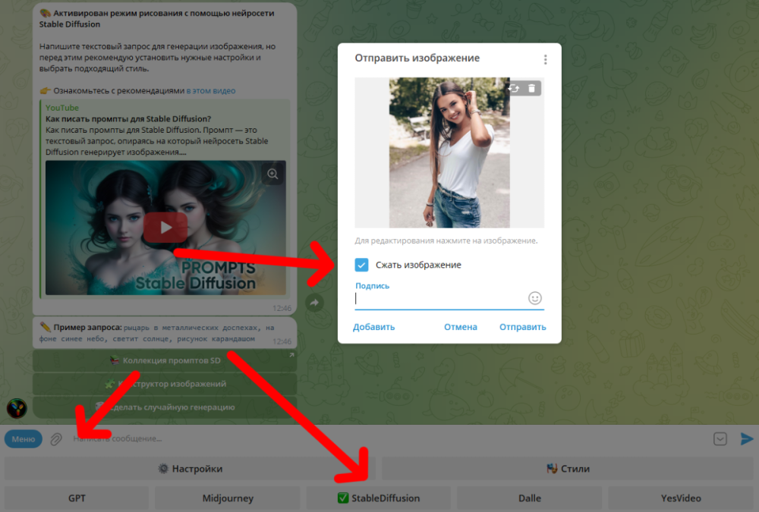Switch to Midjourney mode
Viewport: 759px width, 512px height.
(x=228, y=498)
